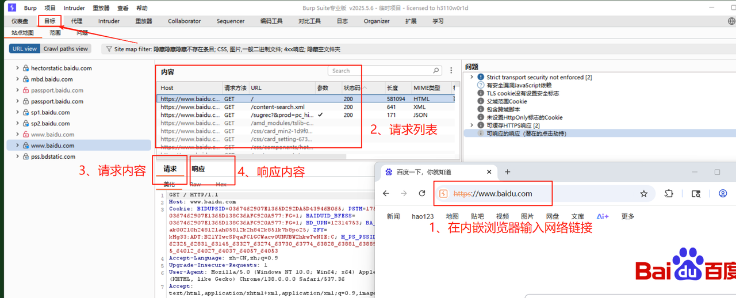Open the 范围 sub-tab

55,33
